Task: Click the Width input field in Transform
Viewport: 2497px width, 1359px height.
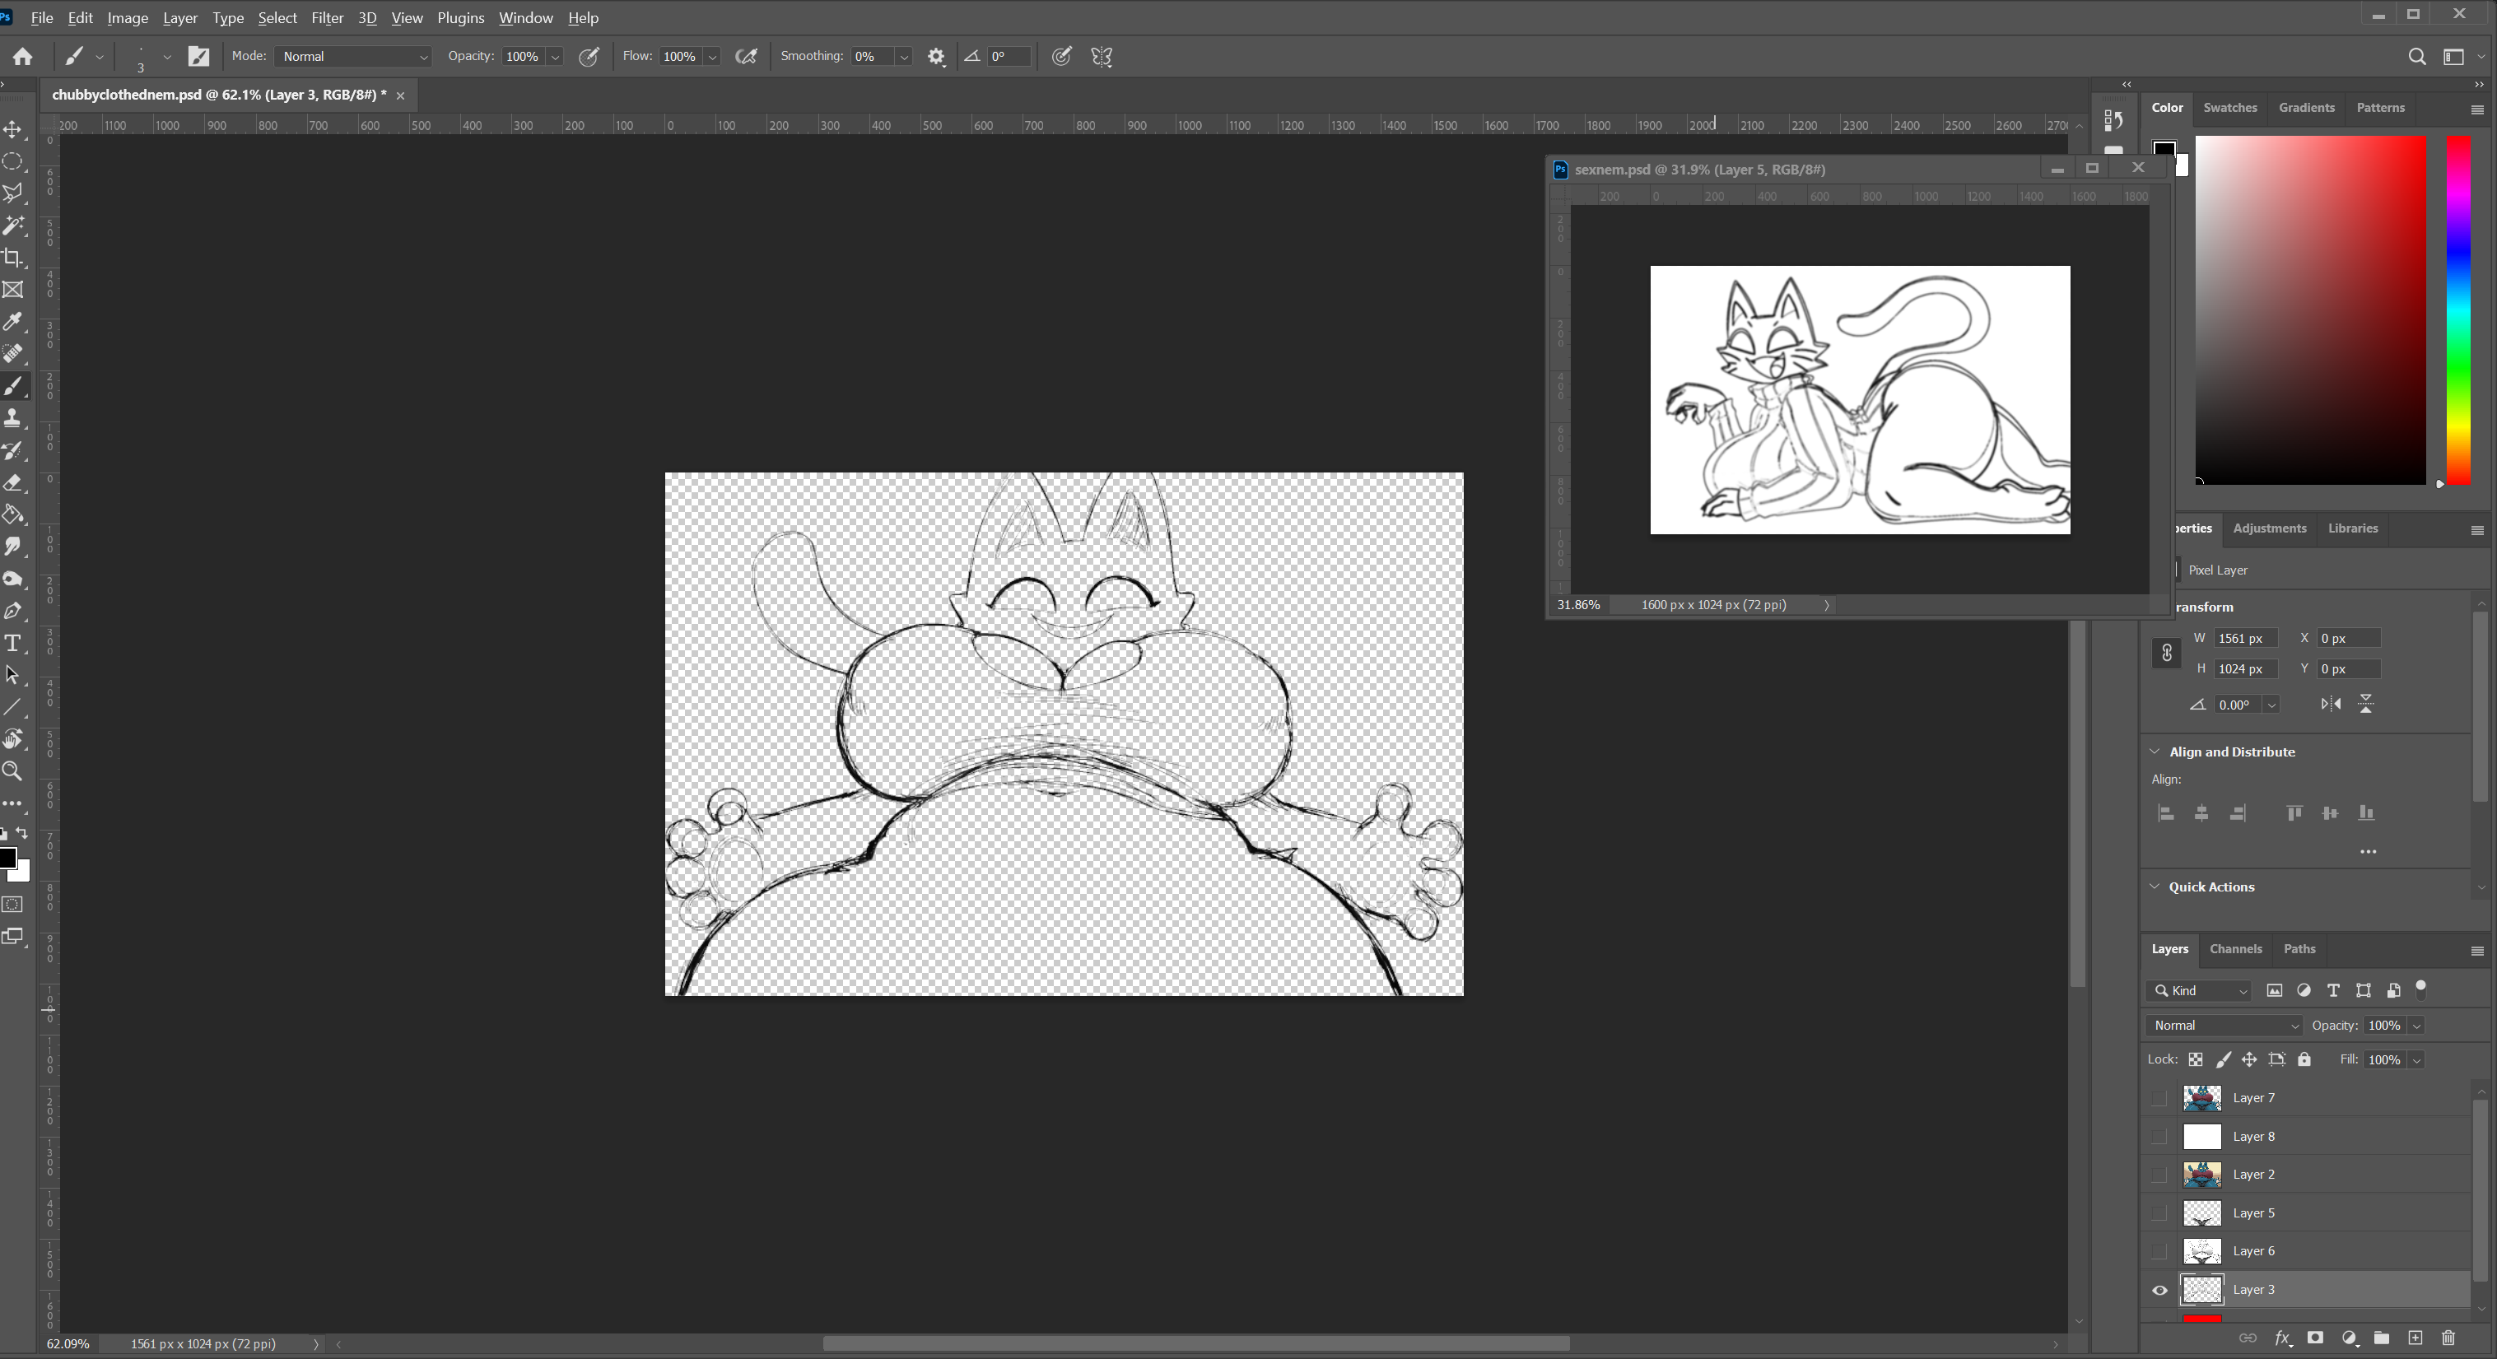Action: tap(2245, 638)
